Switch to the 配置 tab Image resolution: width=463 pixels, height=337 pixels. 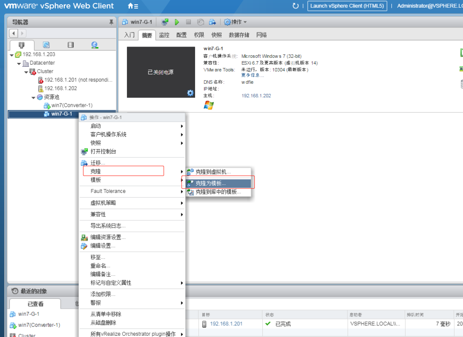click(x=182, y=35)
